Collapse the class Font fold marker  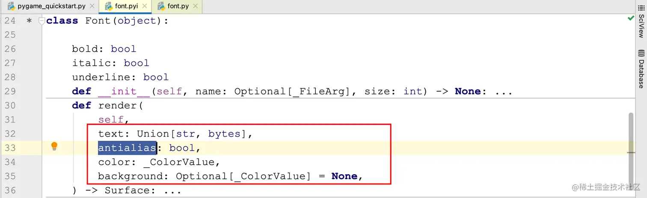[42, 20]
